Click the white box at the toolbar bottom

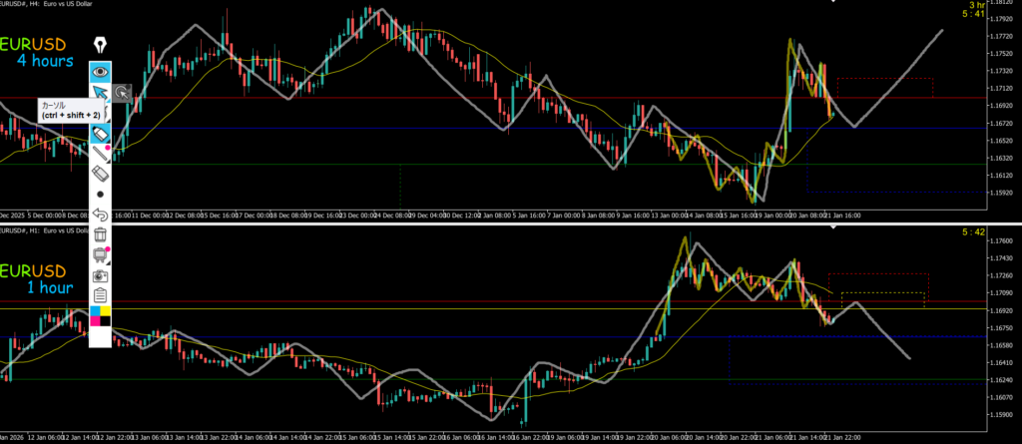click(x=100, y=337)
